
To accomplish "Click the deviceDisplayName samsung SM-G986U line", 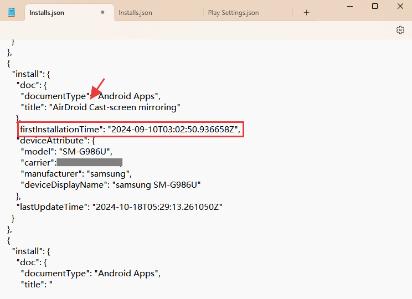I will [111, 185].
